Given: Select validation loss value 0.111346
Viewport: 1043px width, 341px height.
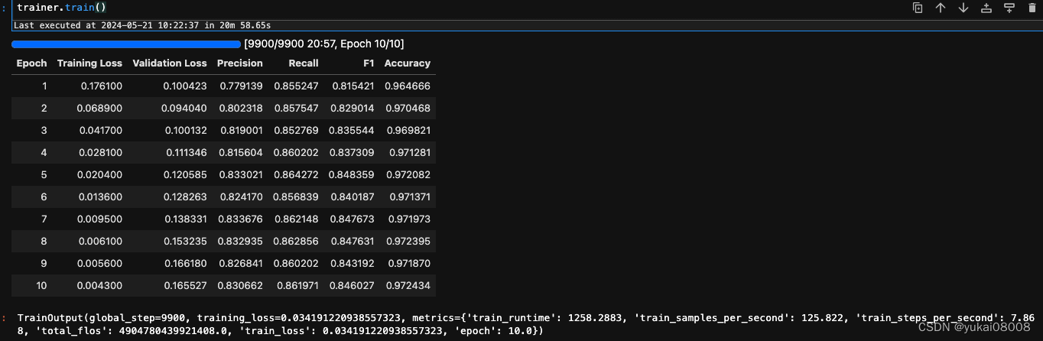Looking at the screenshot, I should 187,152.
